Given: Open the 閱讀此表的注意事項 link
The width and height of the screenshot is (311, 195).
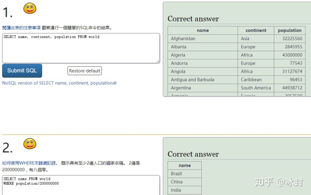Looking at the screenshot, I should tap(21, 28).
